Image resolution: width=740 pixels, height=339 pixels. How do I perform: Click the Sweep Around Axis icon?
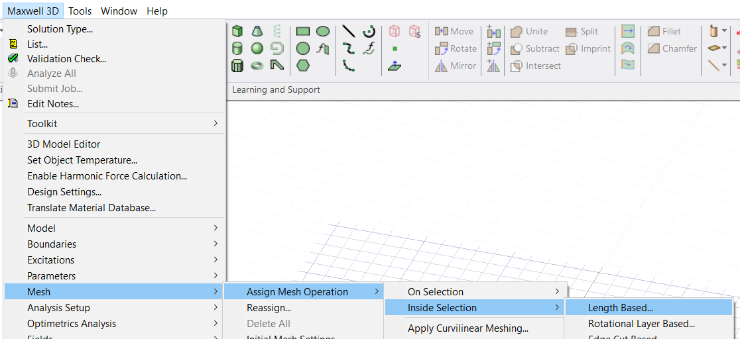[628, 48]
